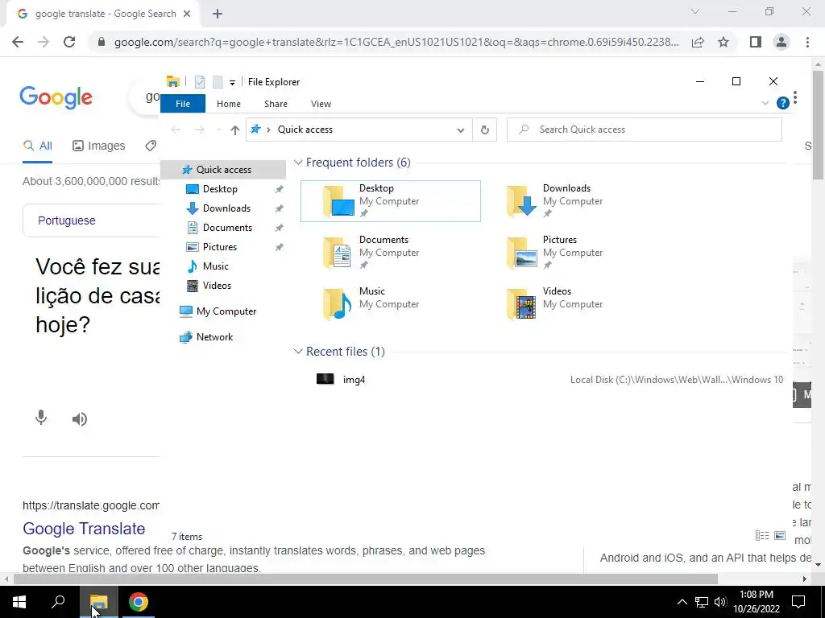Select the All search results tab
Viewport: 825px width, 618px height.
pos(37,146)
